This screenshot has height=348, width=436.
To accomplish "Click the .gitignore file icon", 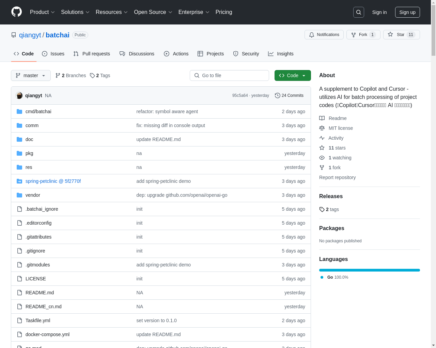I will 19,251.
